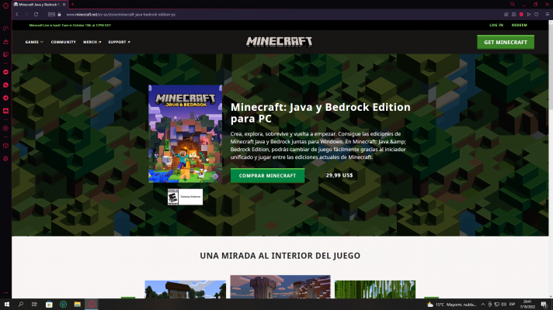This screenshot has width=553, height=310.
Task: Expand the GAMES dropdown menu
Action: tap(34, 42)
